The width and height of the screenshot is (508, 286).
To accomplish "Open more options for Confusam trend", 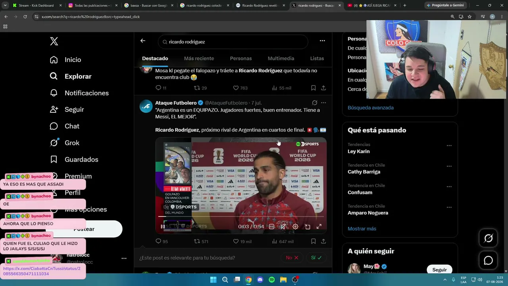I will click(x=449, y=187).
